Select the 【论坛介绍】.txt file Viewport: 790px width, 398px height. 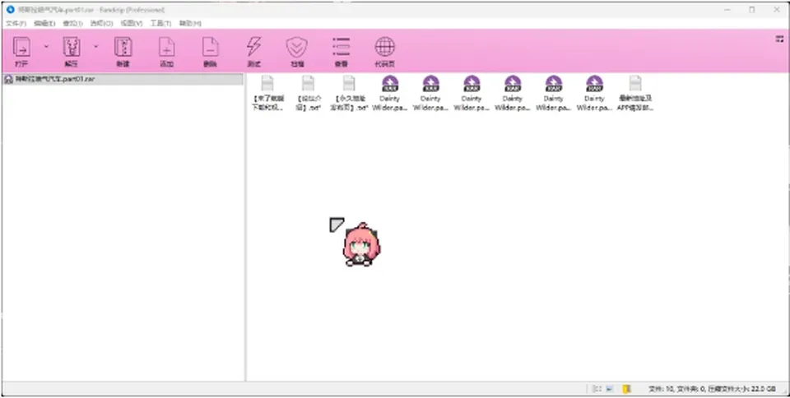309,93
